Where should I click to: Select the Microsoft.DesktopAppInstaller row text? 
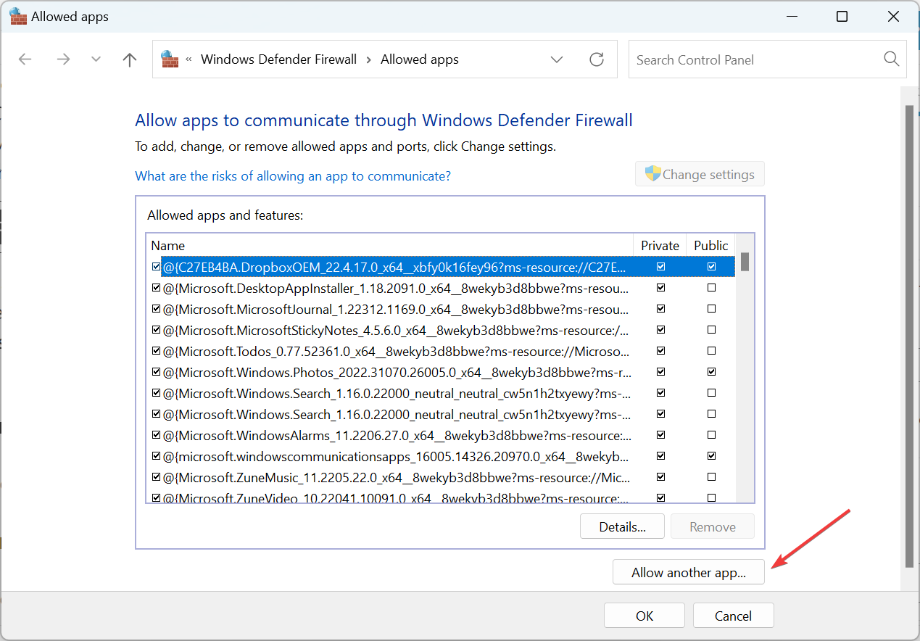(397, 288)
